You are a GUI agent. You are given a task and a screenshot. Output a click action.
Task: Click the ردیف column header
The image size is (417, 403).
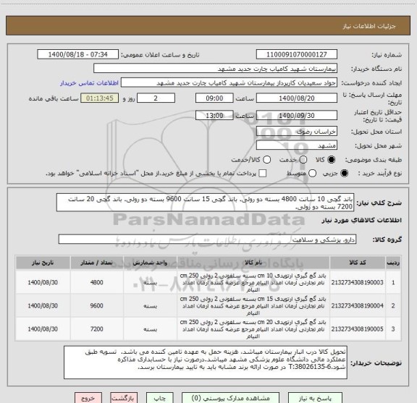point(393,263)
